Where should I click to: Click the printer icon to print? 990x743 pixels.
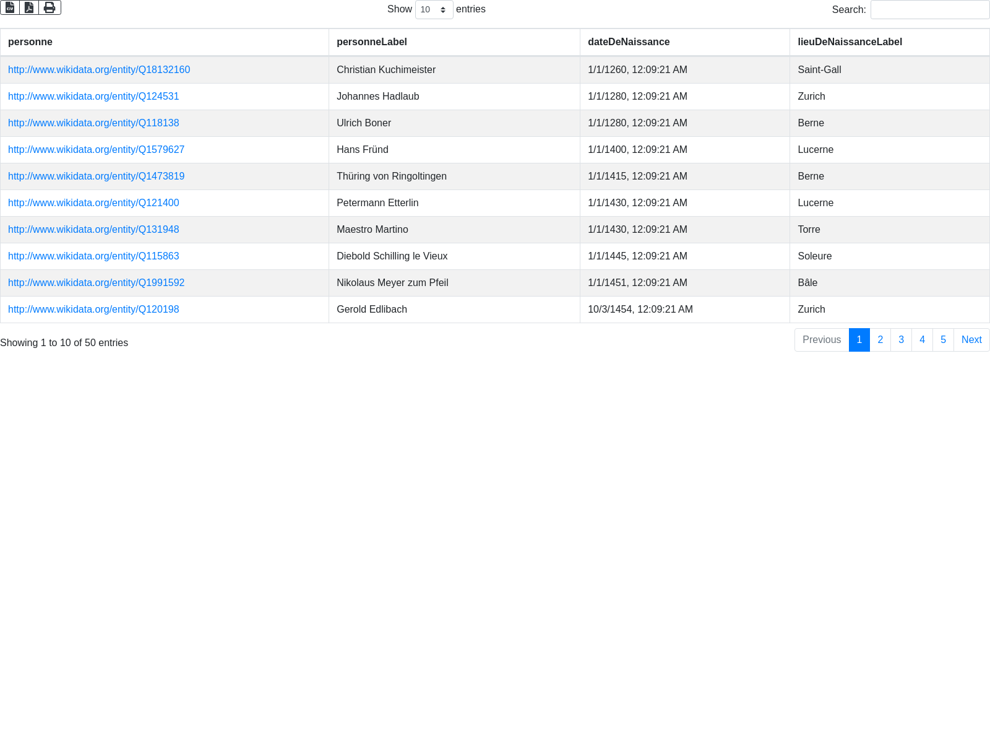[49, 7]
